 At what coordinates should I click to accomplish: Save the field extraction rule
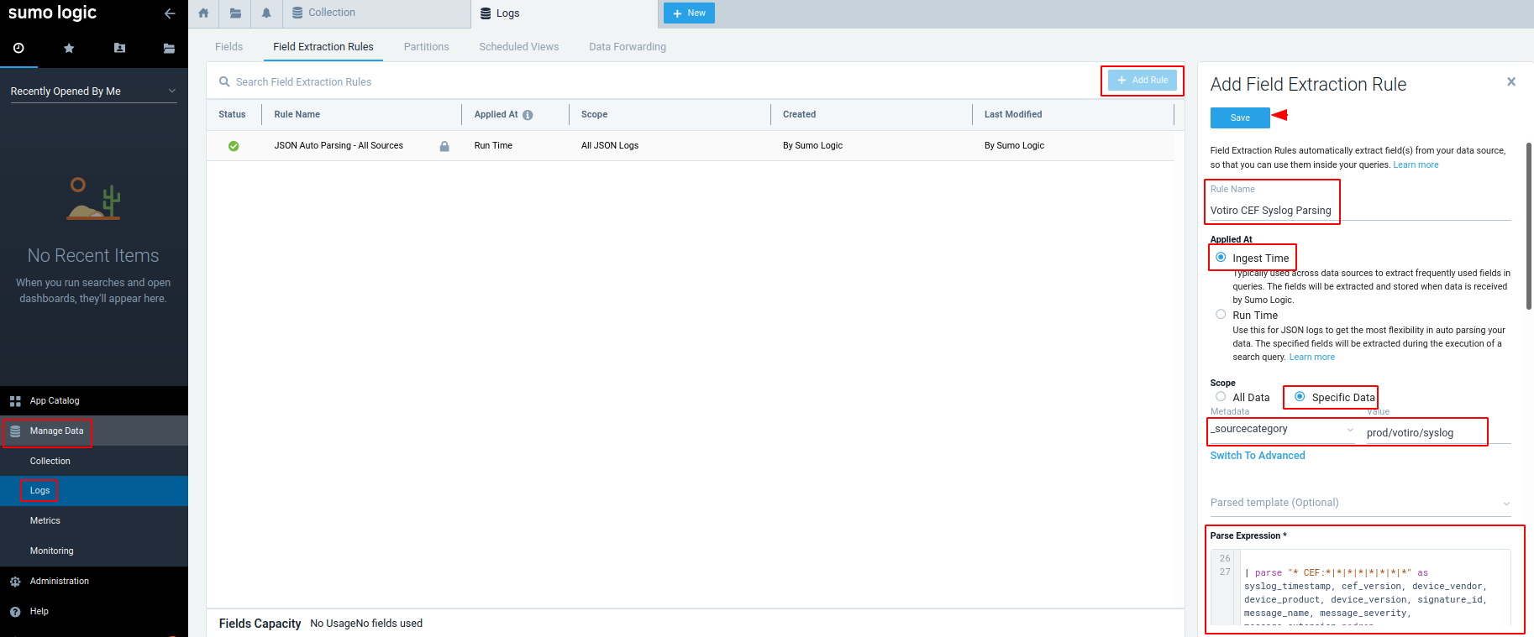point(1240,118)
